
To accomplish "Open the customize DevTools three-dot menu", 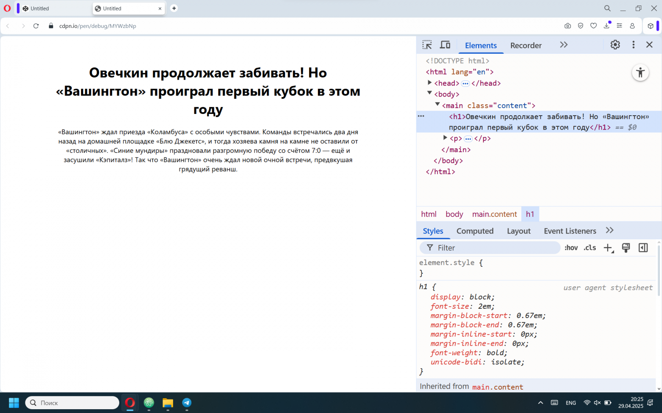I will (633, 44).
